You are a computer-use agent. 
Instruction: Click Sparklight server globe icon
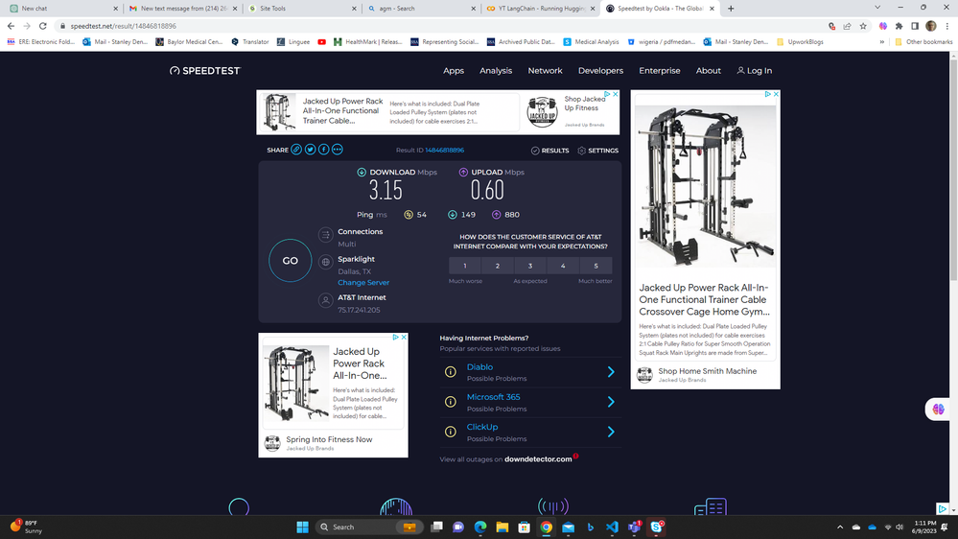(x=326, y=262)
